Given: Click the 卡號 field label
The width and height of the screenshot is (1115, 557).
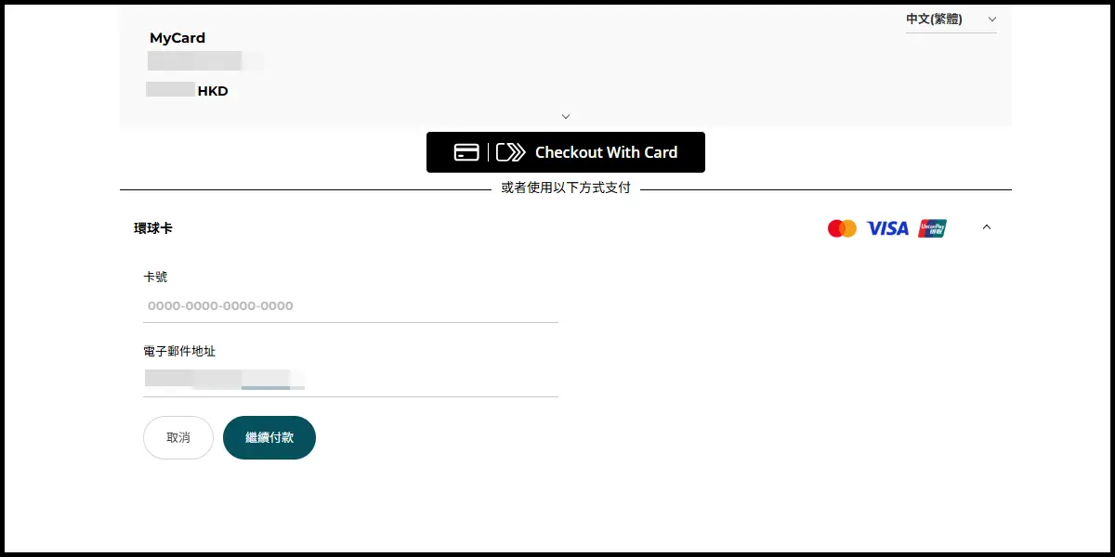Looking at the screenshot, I should coord(155,277).
